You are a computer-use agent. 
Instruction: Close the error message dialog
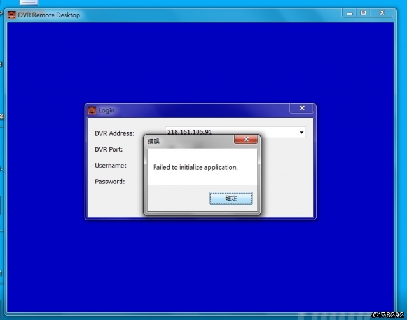click(246, 140)
